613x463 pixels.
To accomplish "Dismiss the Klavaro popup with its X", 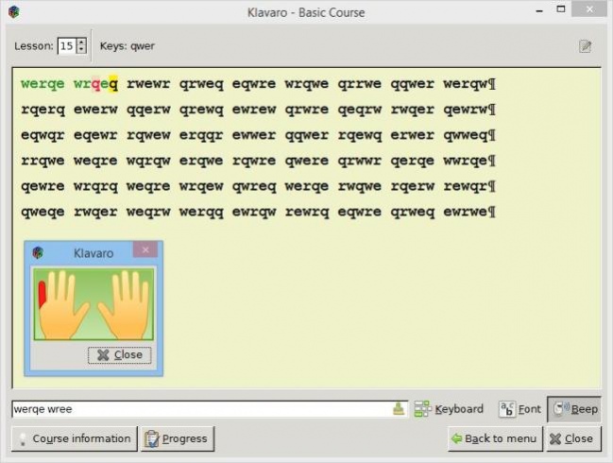I will [145, 249].
